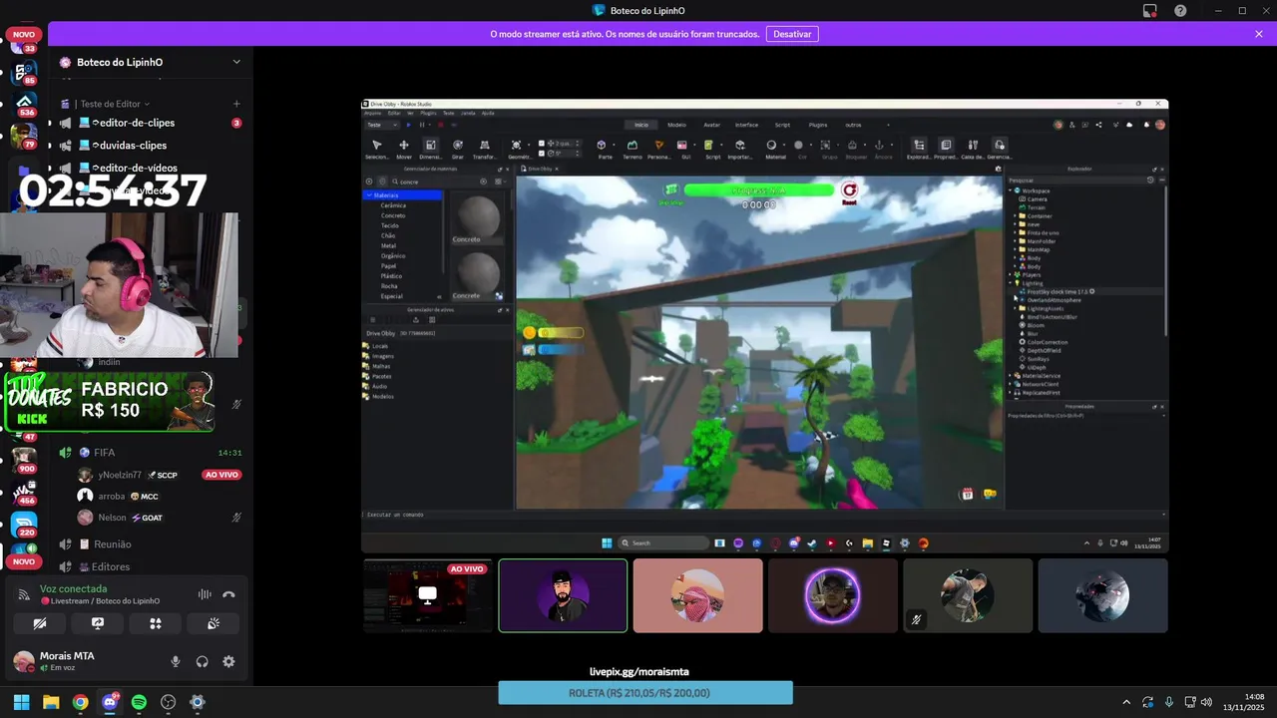
Task: Open File Explorer from the taskbar
Action: tap(51, 702)
